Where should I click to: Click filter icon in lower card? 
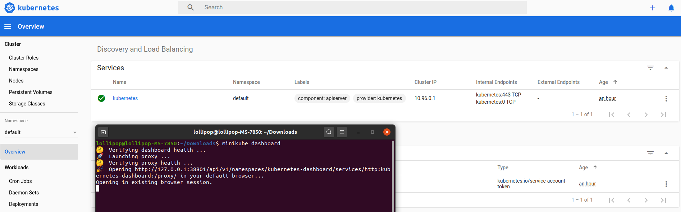(650, 153)
